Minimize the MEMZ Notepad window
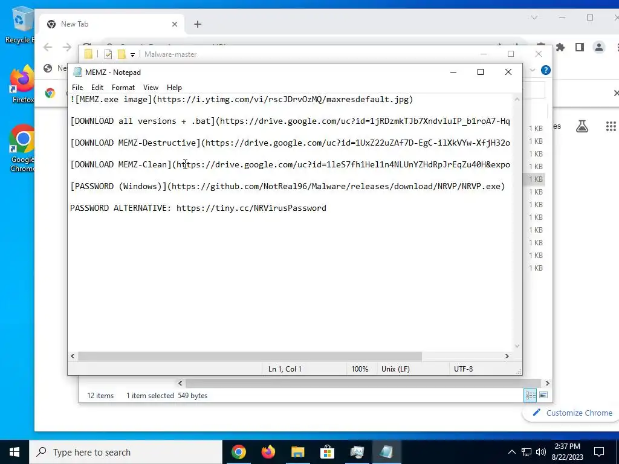The image size is (619, 464). click(453, 72)
